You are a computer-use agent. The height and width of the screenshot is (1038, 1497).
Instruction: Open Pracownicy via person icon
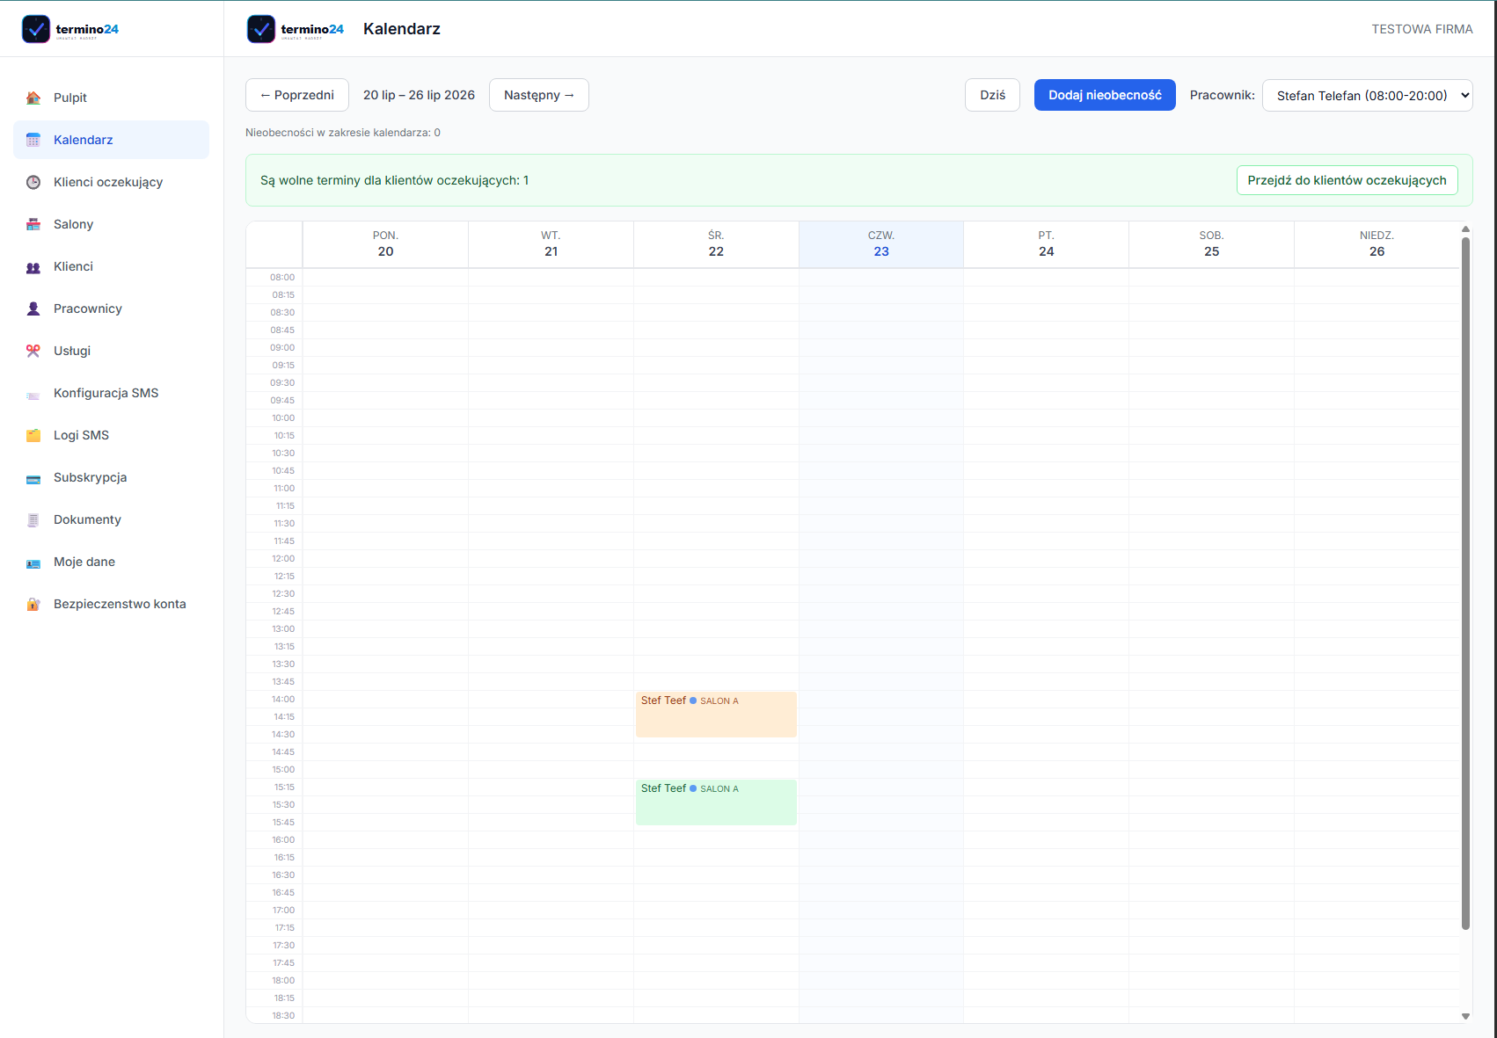click(x=33, y=308)
